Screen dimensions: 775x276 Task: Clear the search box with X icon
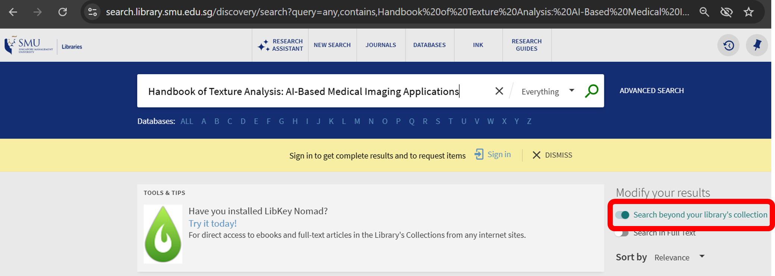pyautogui.click(x=499, y=91)
